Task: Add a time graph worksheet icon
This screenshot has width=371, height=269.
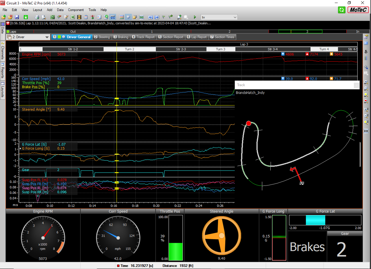Action: tap(53, 17)
